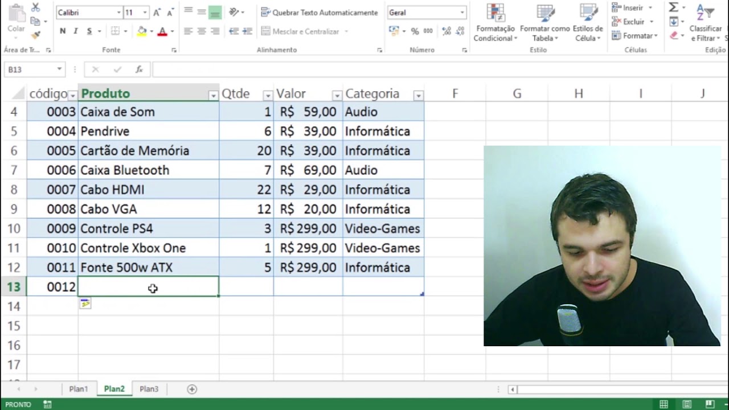
Task: Decrease font size with the smaller A icon
Action: 170,13
